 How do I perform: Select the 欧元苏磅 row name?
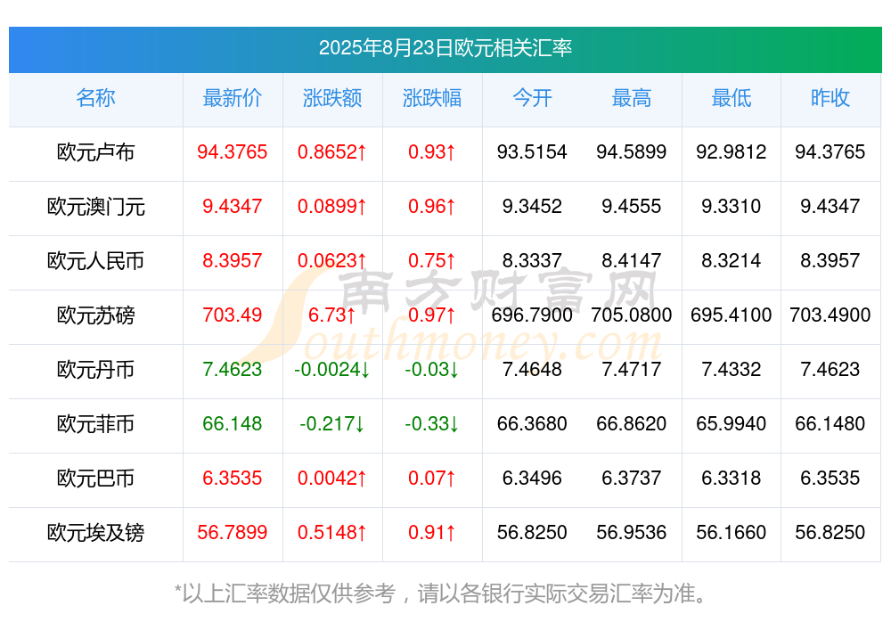pyautogui.click(x=95, y=315)
